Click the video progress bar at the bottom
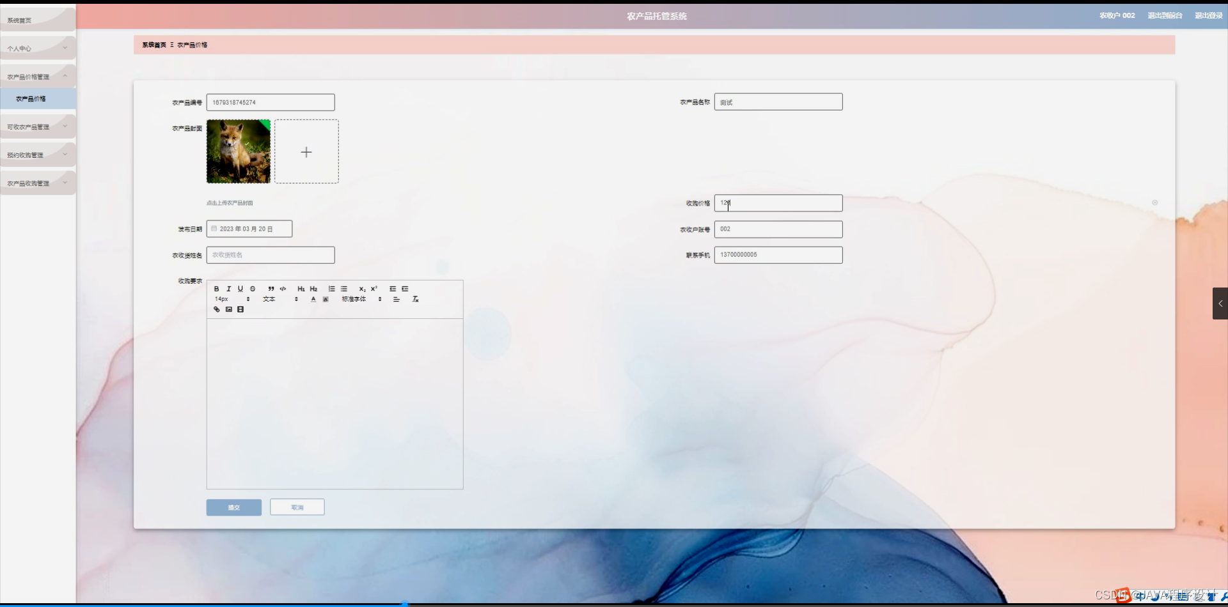Image resolution: width=1228 pixels, height=607 pixels. point(614,604)
